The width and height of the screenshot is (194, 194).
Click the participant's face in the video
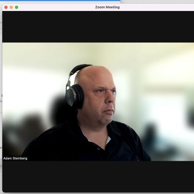click(102, 99)
